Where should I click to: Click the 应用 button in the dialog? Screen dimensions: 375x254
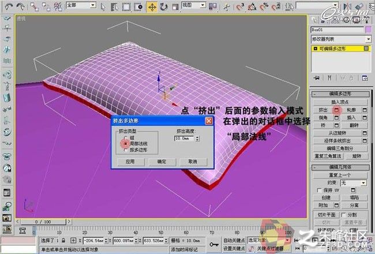pos(130,162)
